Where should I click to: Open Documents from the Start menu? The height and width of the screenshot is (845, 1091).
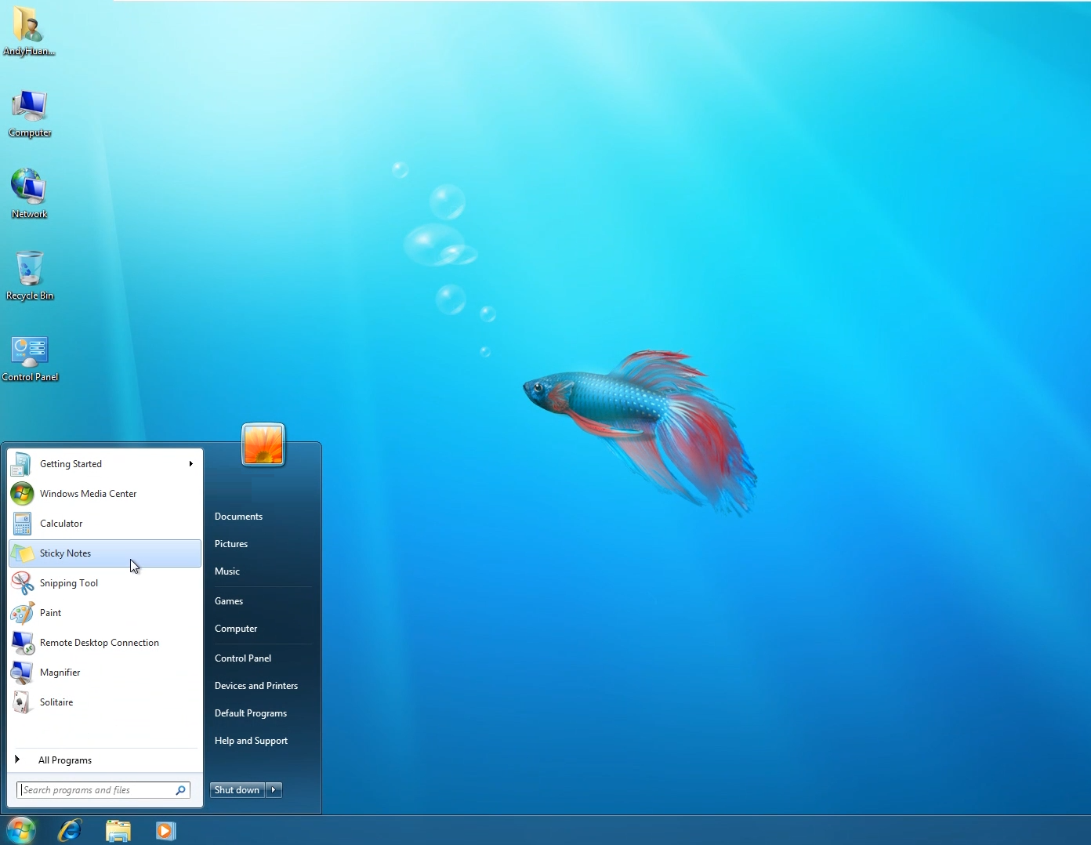point(238,517)
